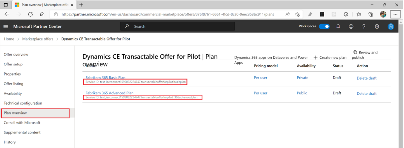The image size is (404, 148).
Task: Go to Plan overview in the sidebar
Action: tap(15, 113)
